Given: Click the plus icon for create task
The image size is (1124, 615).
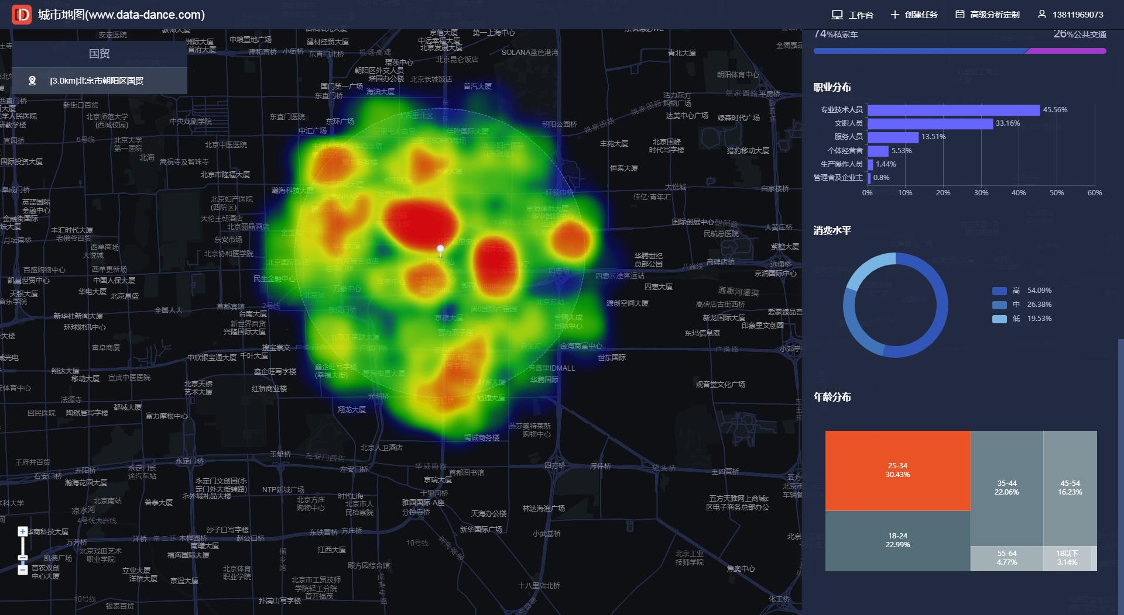Looking at the screenshot, I should [895, 15].
